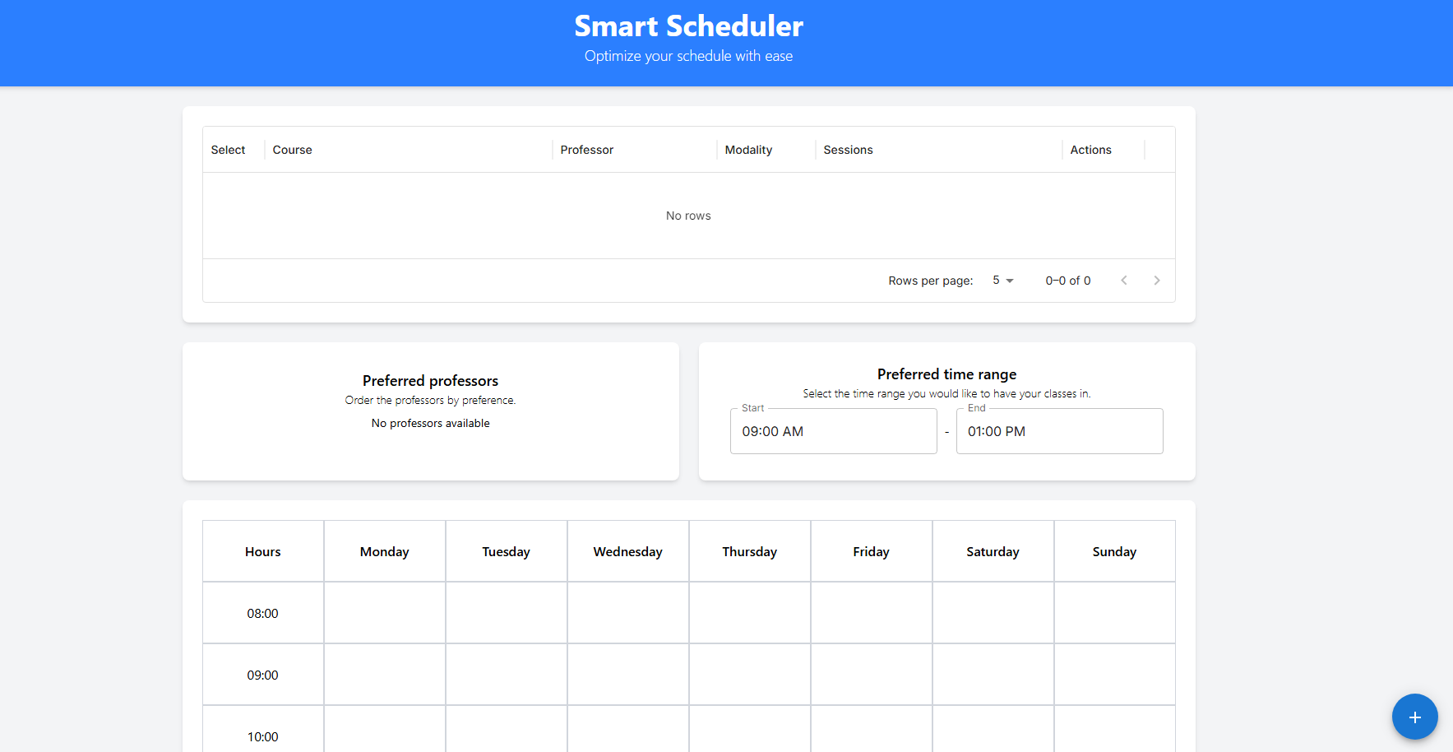Viewport: 1453px width, 752px height.
Task: Sort the table by the Course column
Action: pyautogui.click(x=293, y=149)
